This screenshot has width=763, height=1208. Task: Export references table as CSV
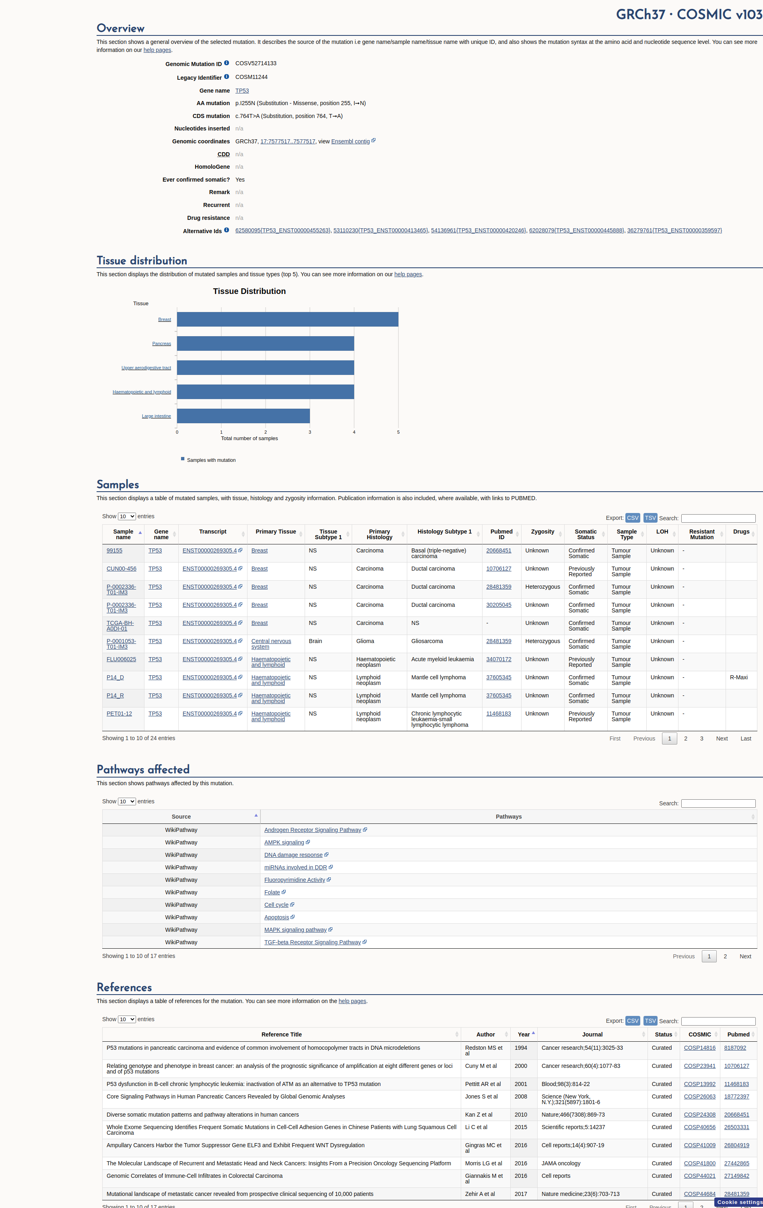pos(633,1021)
